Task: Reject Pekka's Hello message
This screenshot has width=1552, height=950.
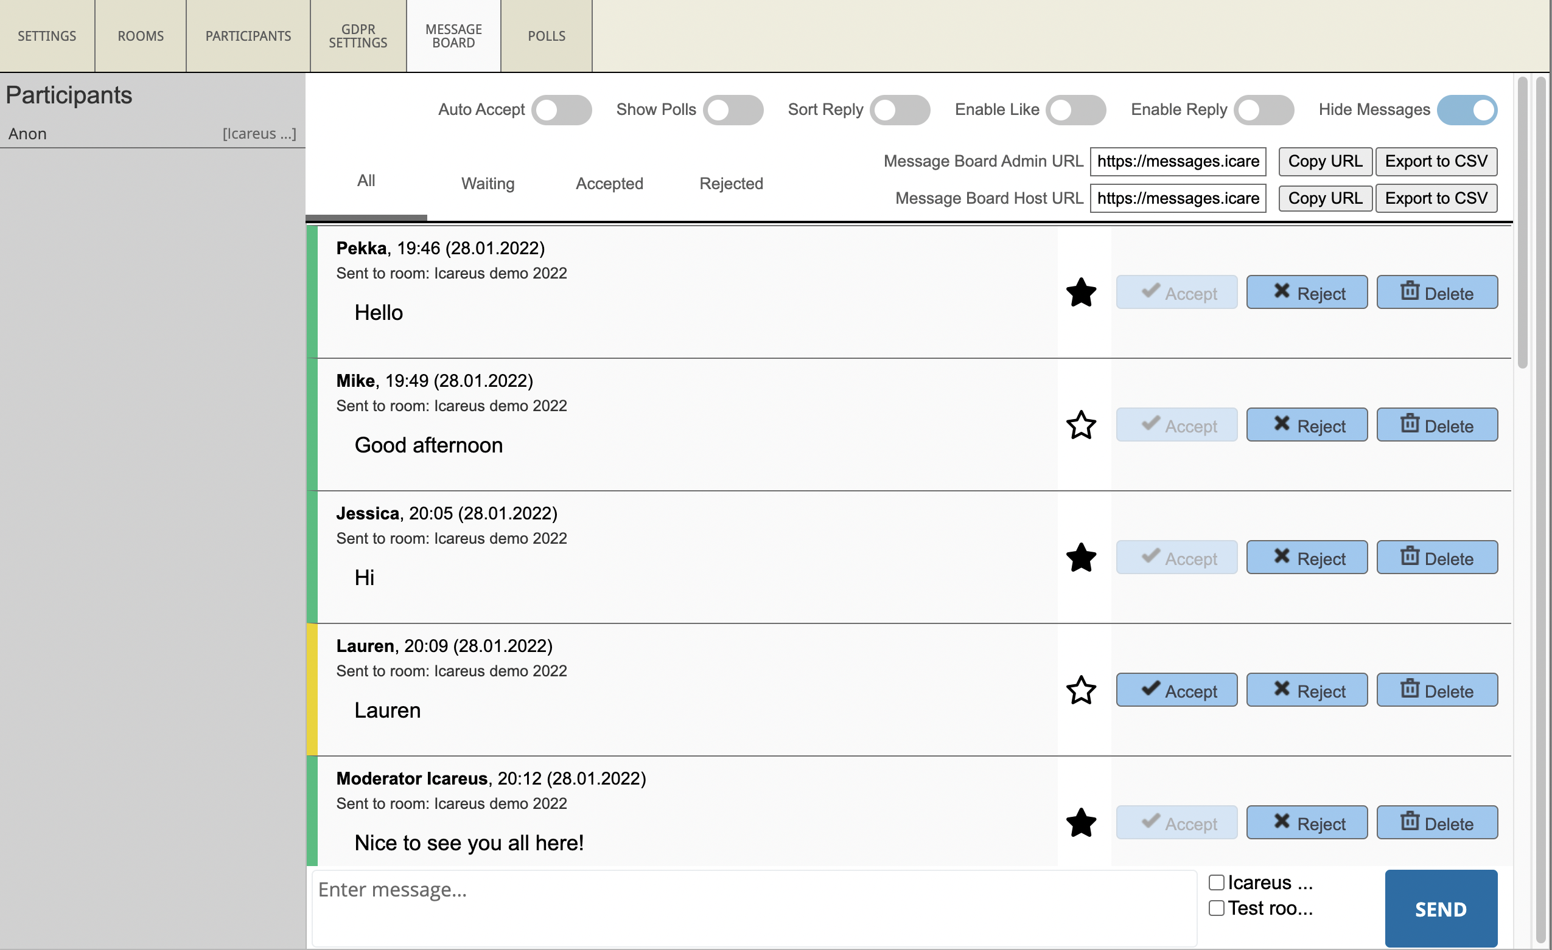Action: coord(1306,292)
